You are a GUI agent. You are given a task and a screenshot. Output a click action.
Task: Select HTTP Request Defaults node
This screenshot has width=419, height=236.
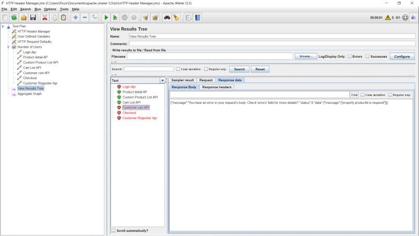click(35, 42)
